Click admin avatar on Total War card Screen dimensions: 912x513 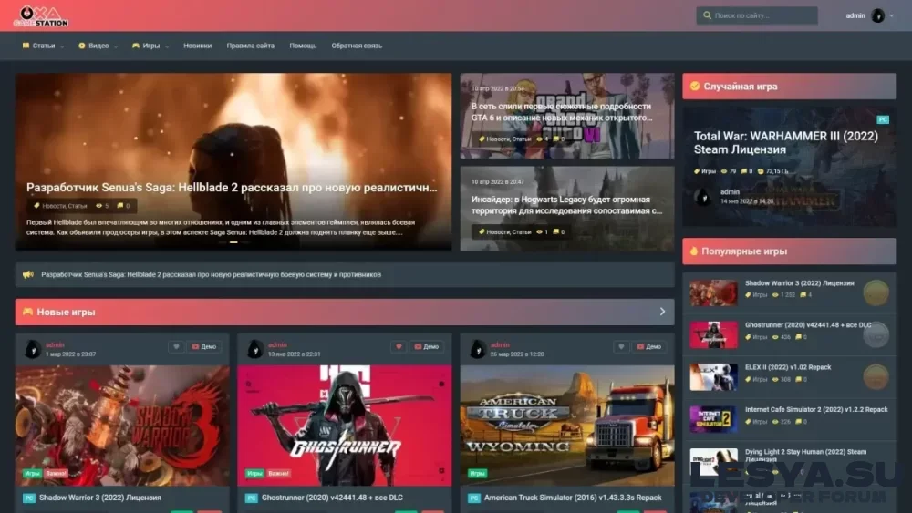point(704,197)
